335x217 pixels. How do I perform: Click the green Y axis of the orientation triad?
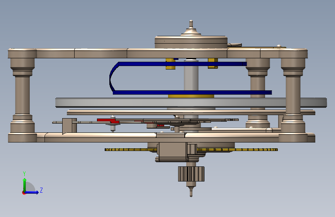25,185
